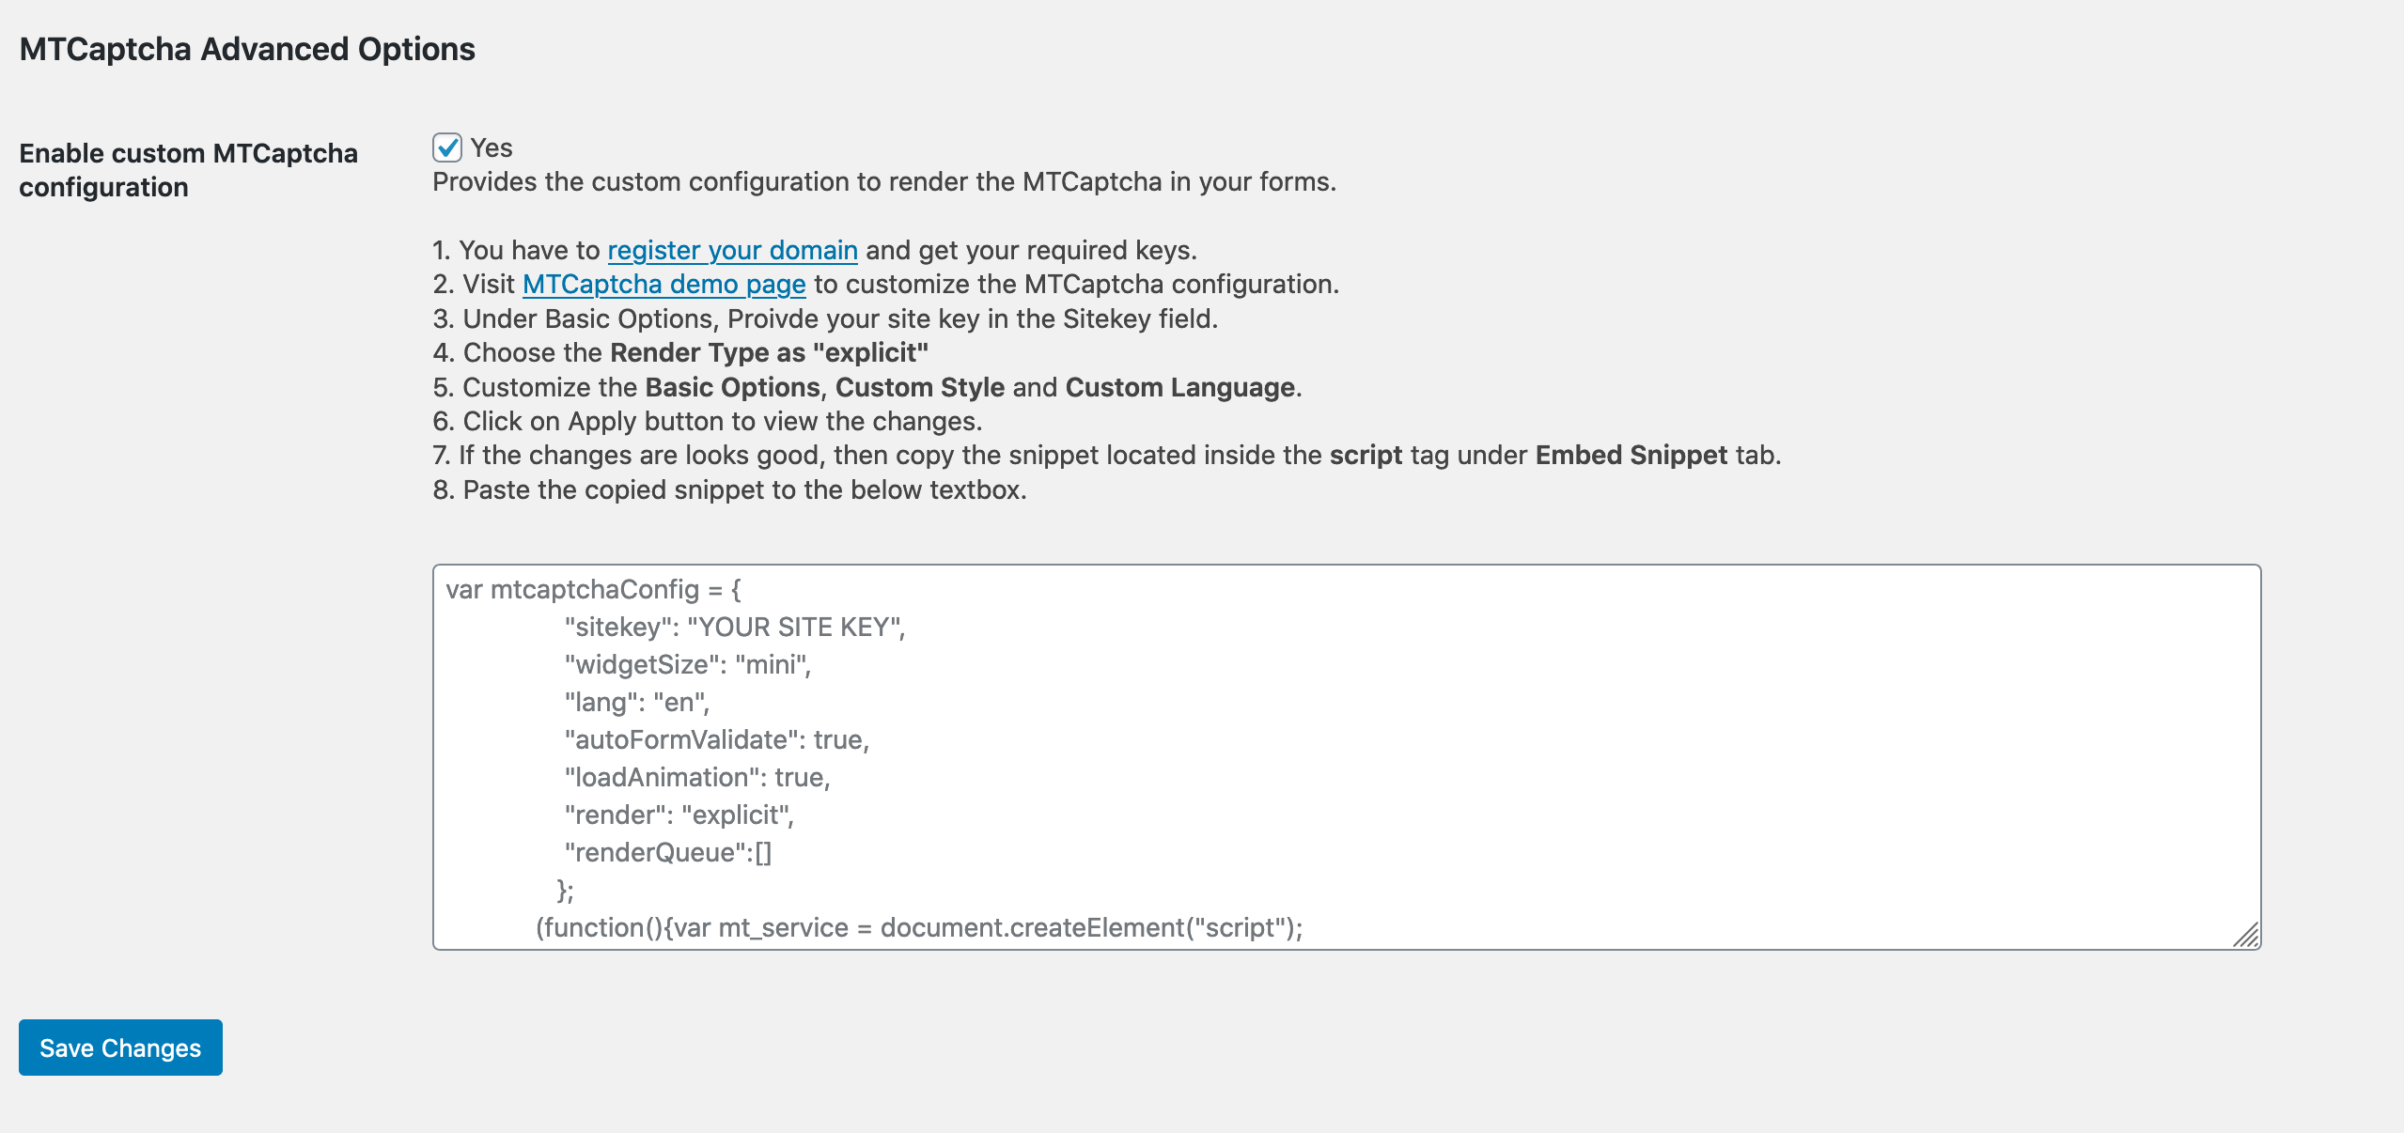Click the "Enable custom MTCaptcha configuration" label
Image resolution: width=2404 pixels, height=1133 pixels.
tap(188, 170)
